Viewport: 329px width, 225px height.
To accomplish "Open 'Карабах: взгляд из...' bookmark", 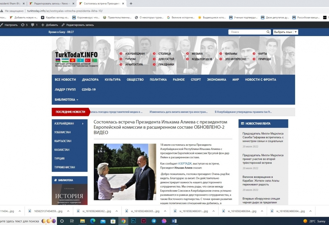I will pyautogui.click(x=55, y=17).
